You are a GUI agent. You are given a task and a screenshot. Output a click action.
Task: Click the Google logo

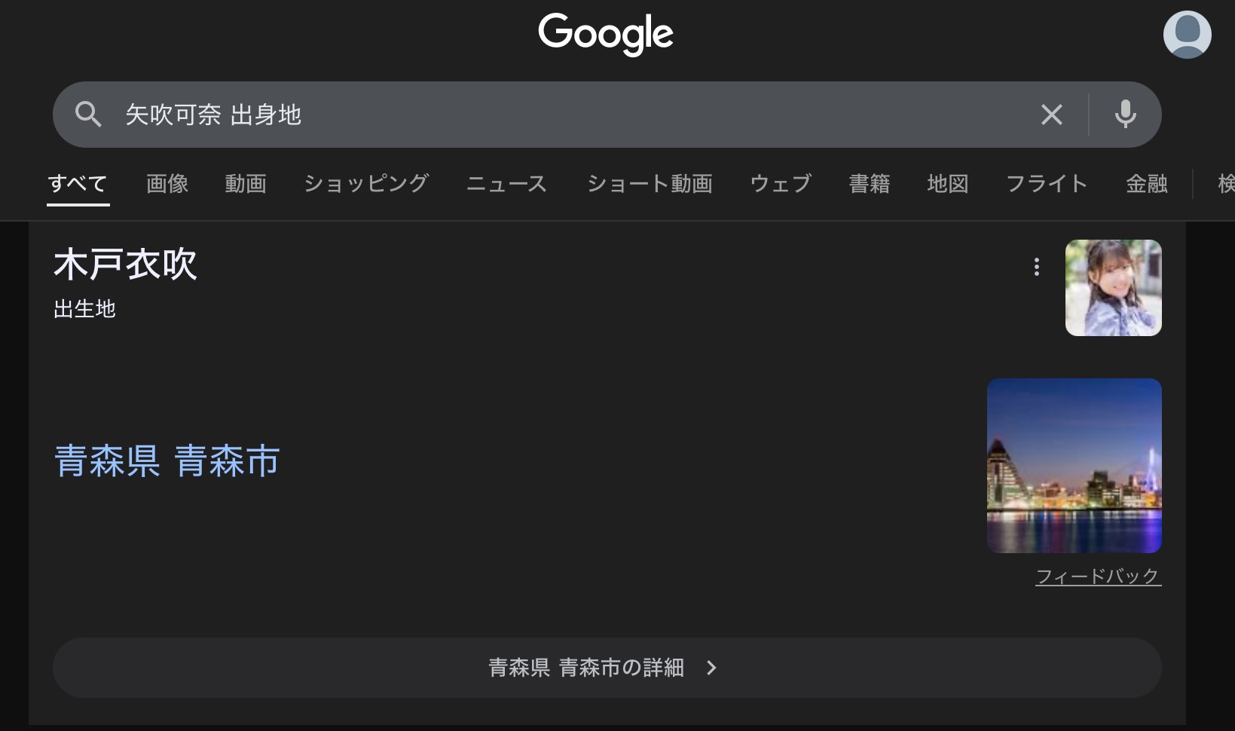(605, 34)
